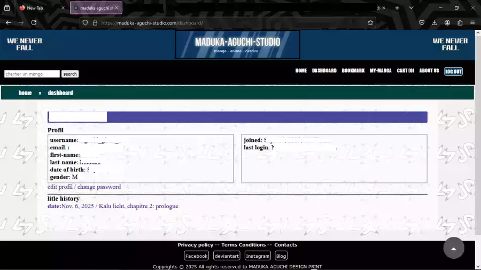Image resolution: width=481 pixels, height=270 pixels.
Task: Click the manga search input field
Action: pos(32,74)
